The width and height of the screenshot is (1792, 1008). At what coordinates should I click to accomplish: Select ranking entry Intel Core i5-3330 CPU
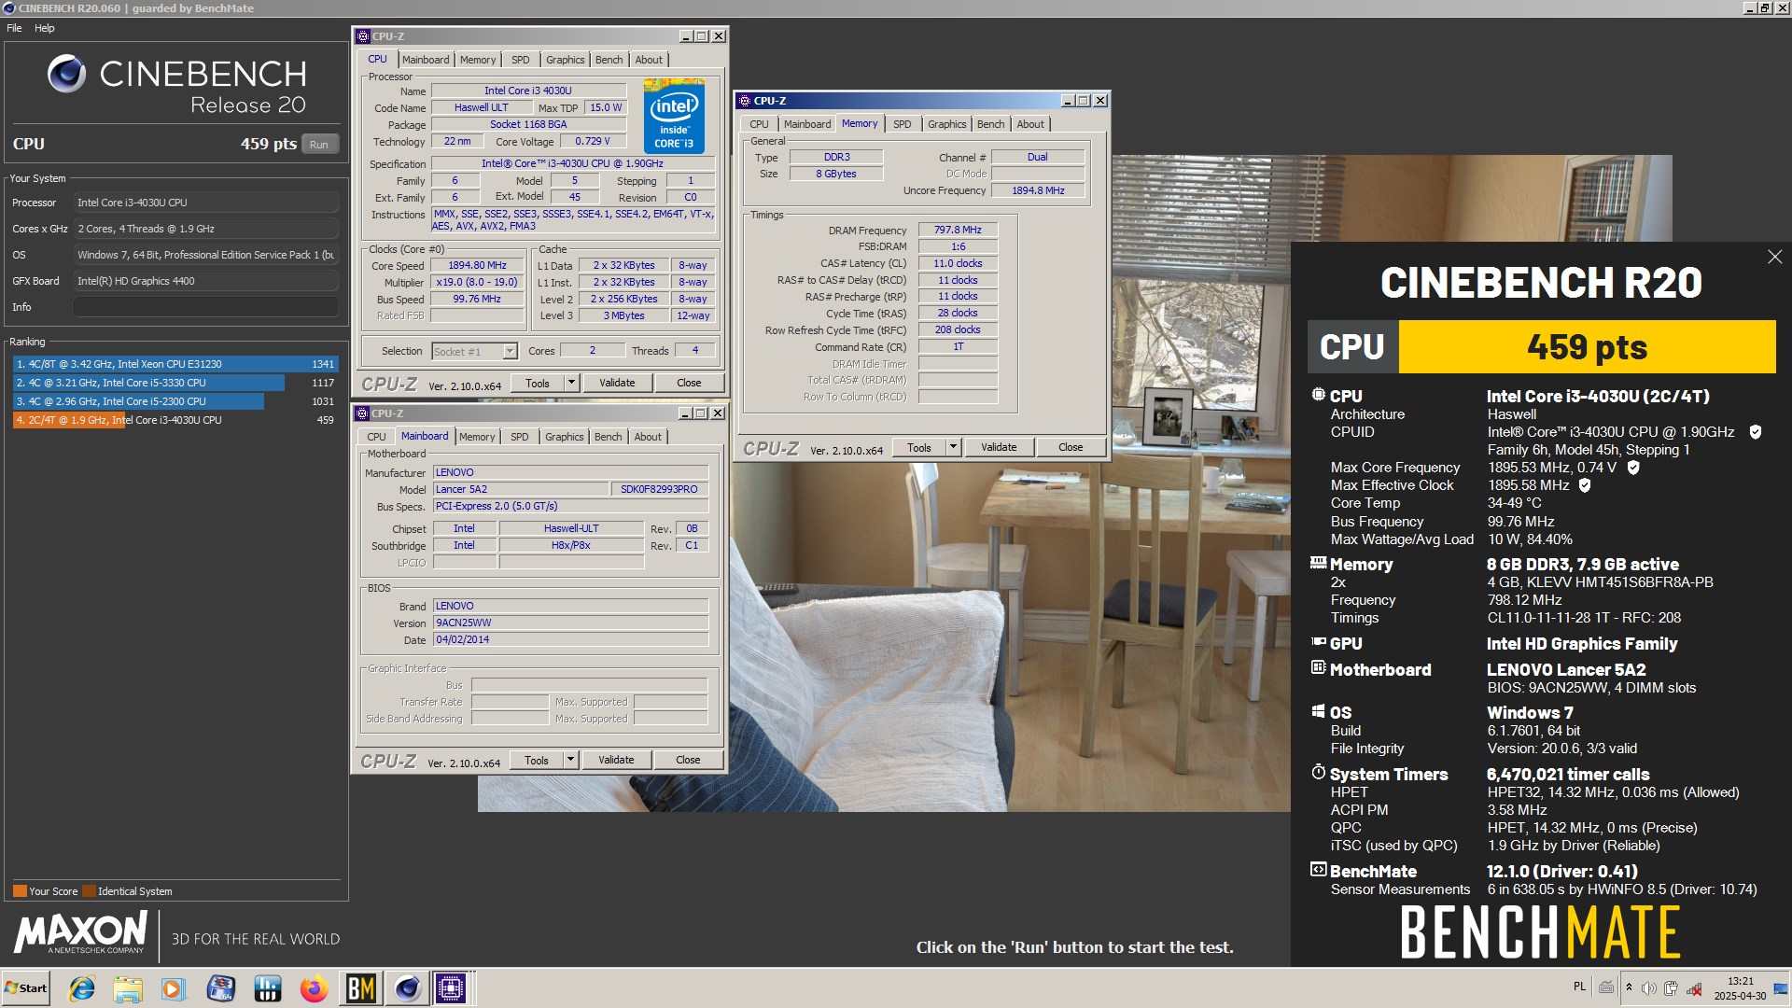tap(175, 383)
